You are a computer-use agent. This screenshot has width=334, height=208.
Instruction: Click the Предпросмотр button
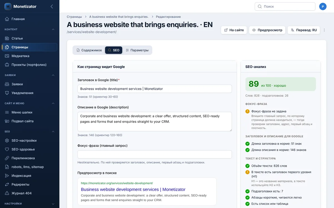pyautogui.click(x=267, y=30)
